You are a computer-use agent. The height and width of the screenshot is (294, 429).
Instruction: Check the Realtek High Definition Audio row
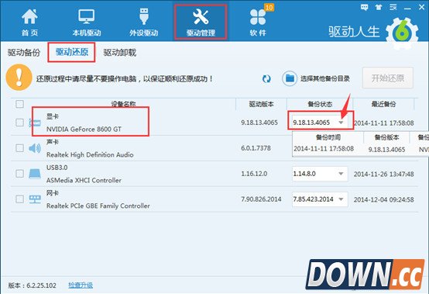[x=19, y=148]
